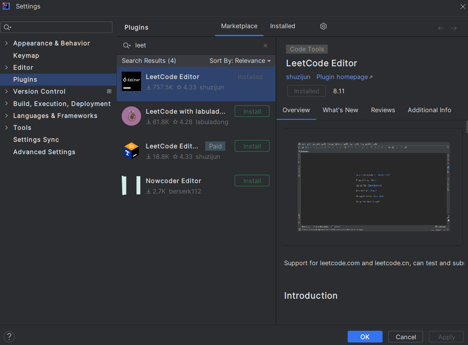Viewport: 468px width, 345px height.
Task: Expand the Version Control section
Action: [x=6, y=91]
